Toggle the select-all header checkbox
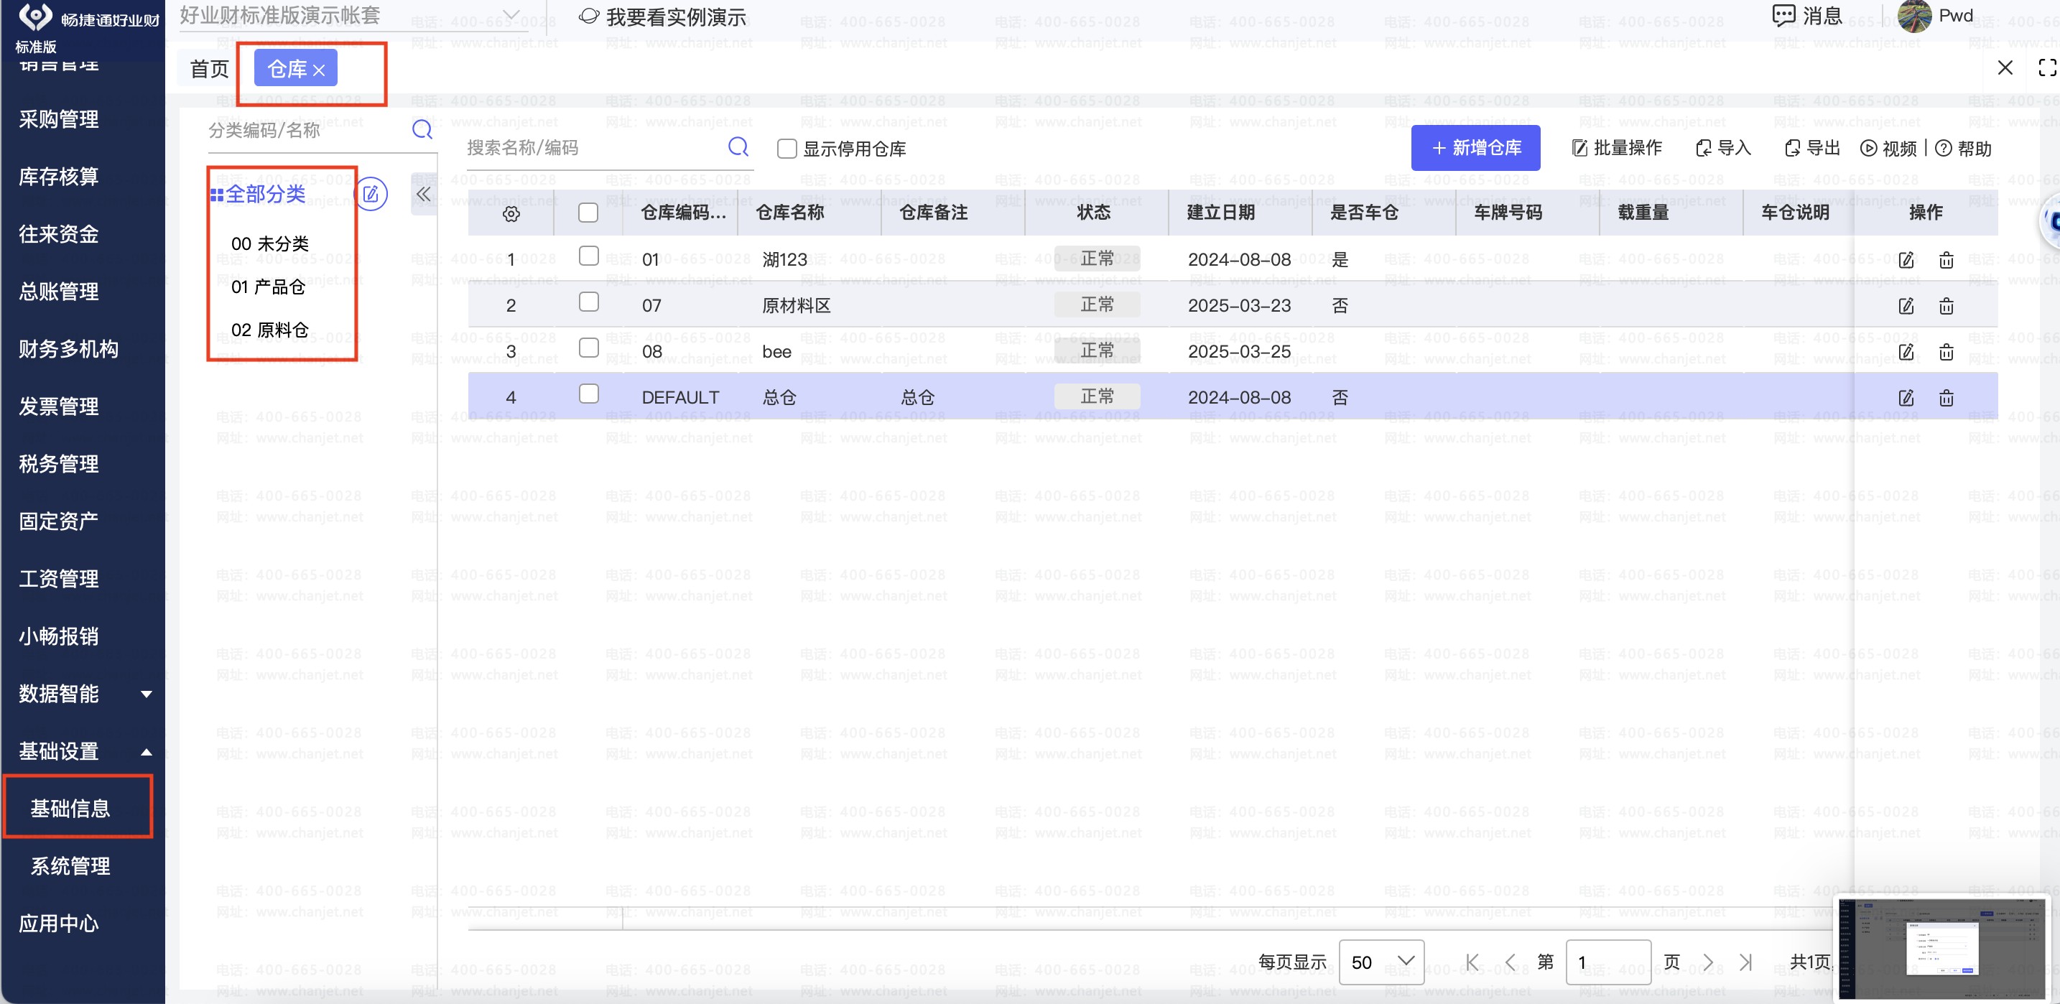Screen dimensions: 2060x1004 (x=588, y=213)
